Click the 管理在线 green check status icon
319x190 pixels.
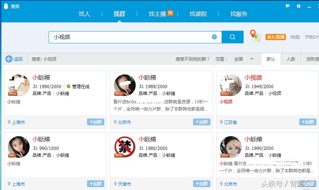pos(69,86)
